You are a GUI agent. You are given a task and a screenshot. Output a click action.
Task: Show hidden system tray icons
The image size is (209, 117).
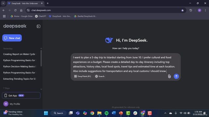click(x=165, y=113)
